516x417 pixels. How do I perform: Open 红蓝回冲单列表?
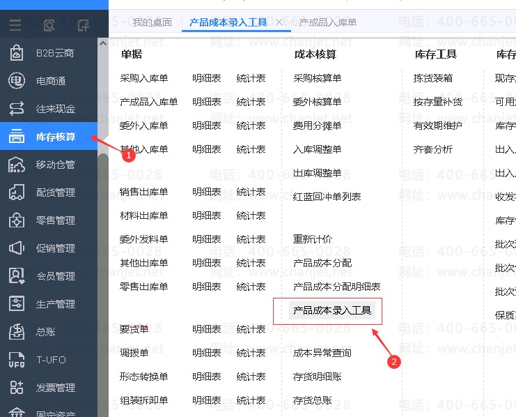point(327,197)
